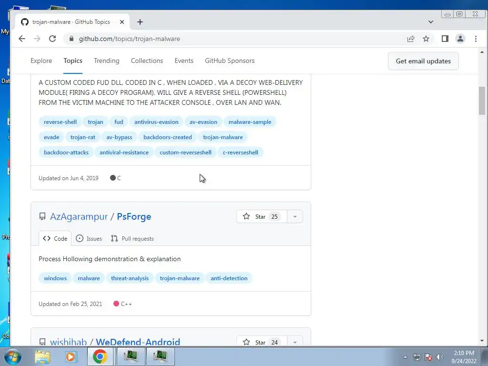Click the antivirus-evasion topic tag
The image size is (488, 366).
point(156,122)
